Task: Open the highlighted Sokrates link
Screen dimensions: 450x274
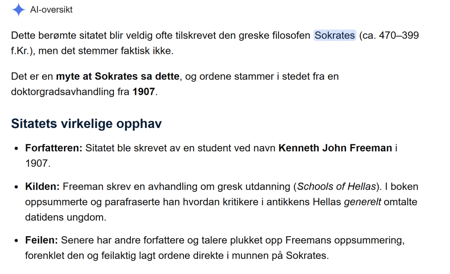Action: tap(335, 35)
